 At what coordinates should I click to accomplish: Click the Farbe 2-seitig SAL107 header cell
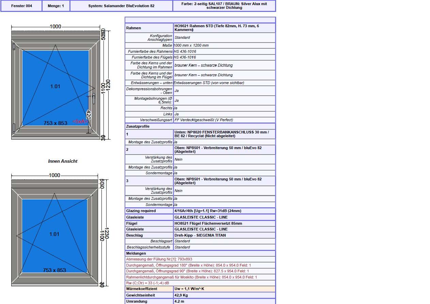pyautogui.click(x=224, y=6)
